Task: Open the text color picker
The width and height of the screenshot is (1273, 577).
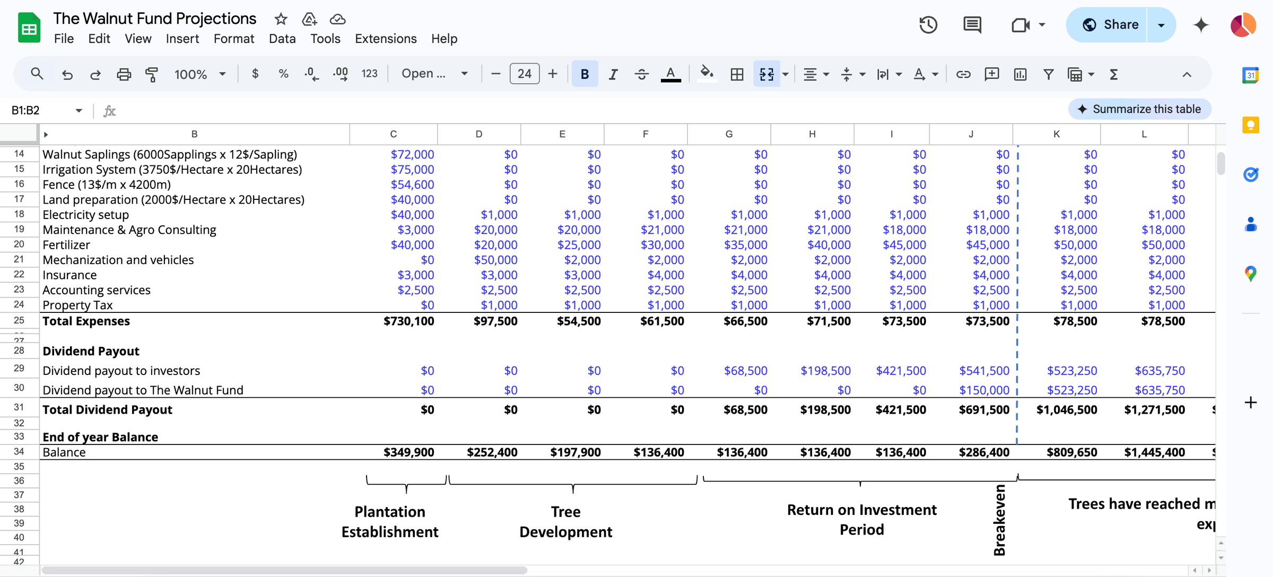Action: [x=670, y=74]
